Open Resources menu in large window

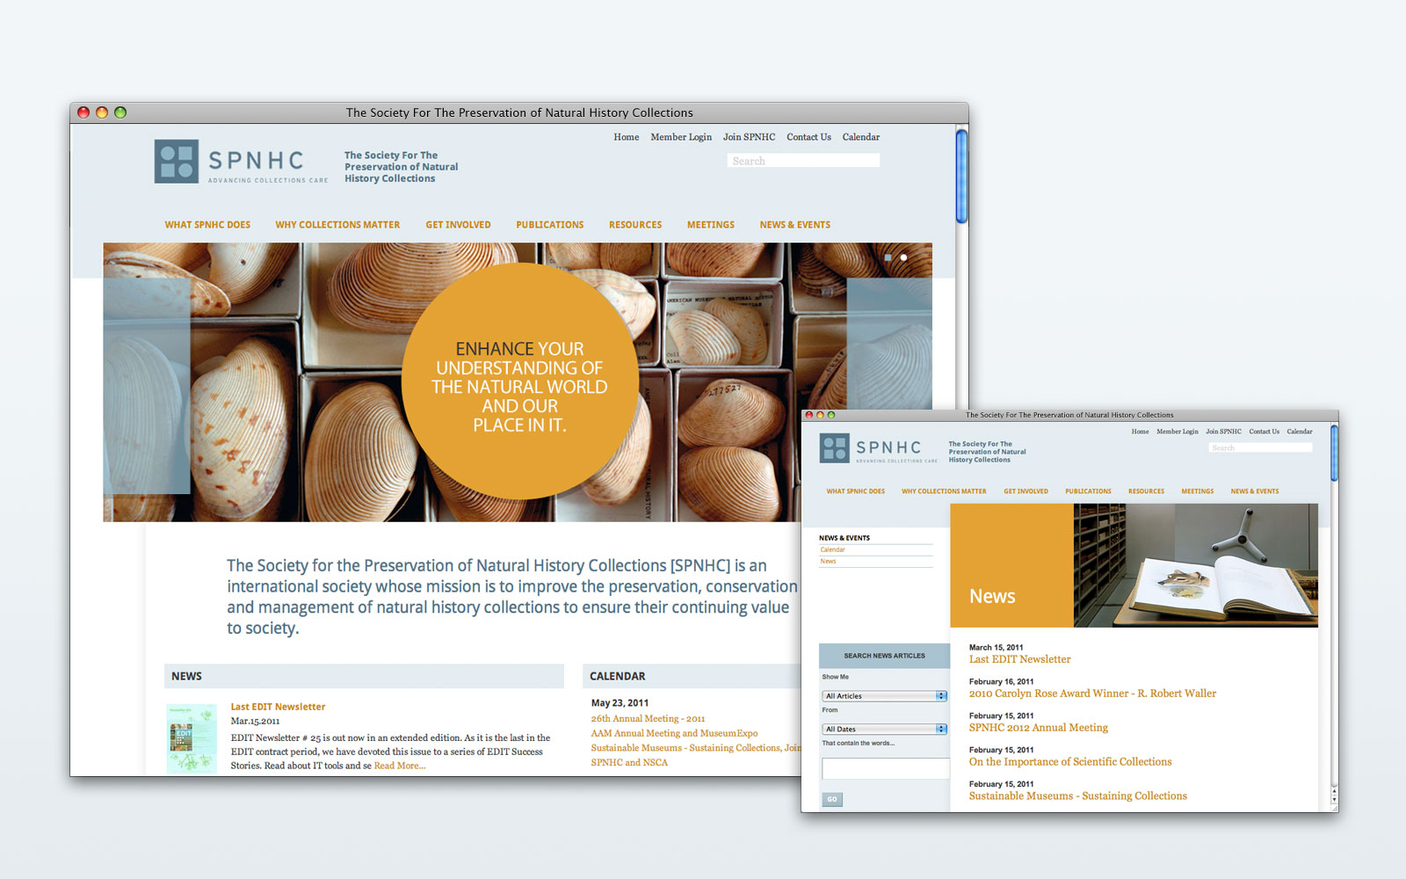pyautogui.click(x=635, y=225)
